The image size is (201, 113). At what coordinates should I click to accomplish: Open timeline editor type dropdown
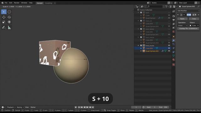(3, 107)
